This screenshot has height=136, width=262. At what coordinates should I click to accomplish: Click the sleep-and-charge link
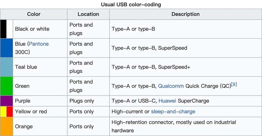coord(173,112)
